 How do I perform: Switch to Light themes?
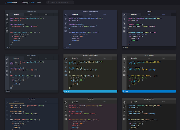[x=39, y=3]
